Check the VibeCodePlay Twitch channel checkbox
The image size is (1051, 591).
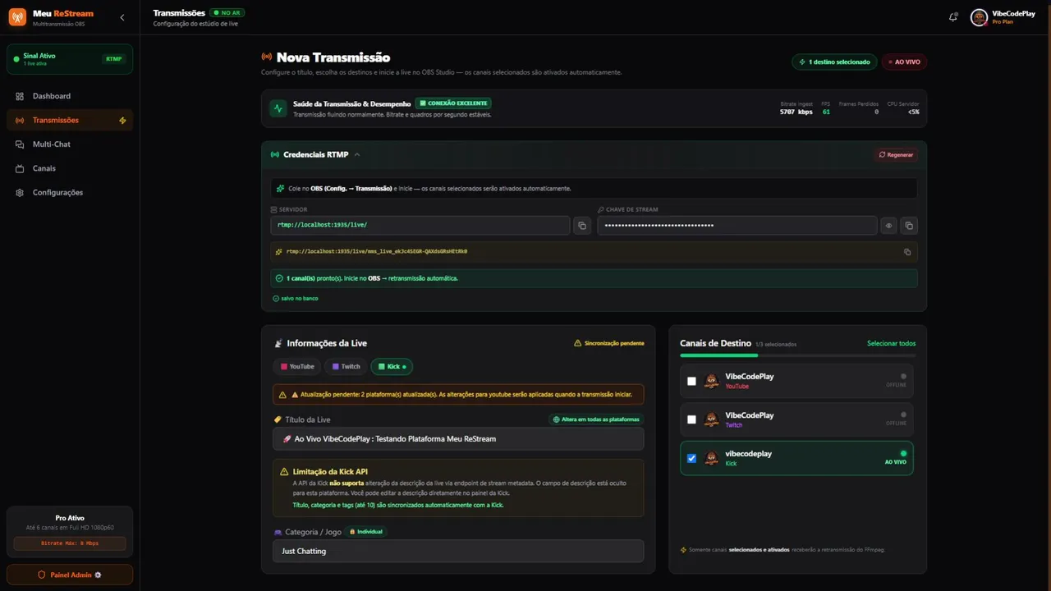click(691, 419)
